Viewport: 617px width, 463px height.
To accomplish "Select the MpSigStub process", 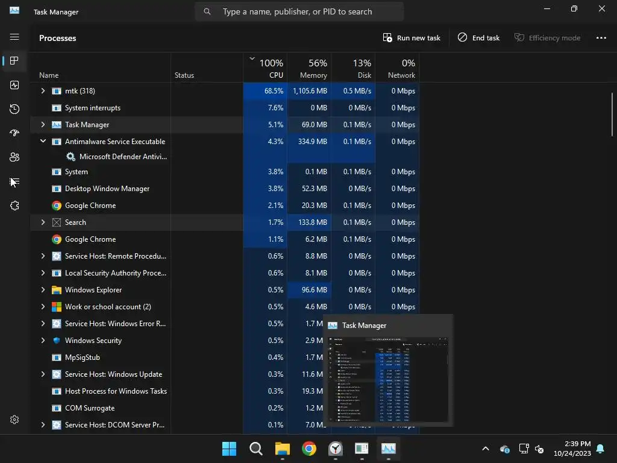I will (x=82, y=357).
